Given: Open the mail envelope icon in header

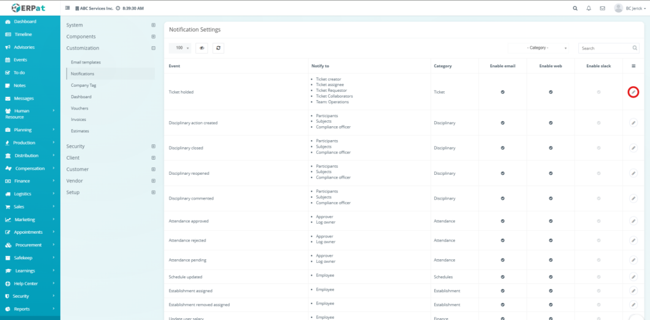Looking at the screenshot, I should pyautogui.click(x=602, y=8).
